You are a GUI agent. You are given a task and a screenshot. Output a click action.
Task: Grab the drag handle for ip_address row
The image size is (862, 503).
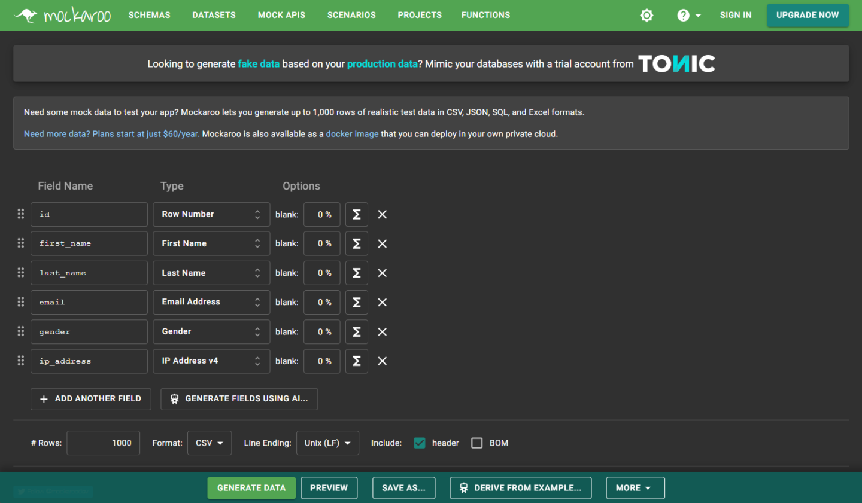(x=21, y=360)
